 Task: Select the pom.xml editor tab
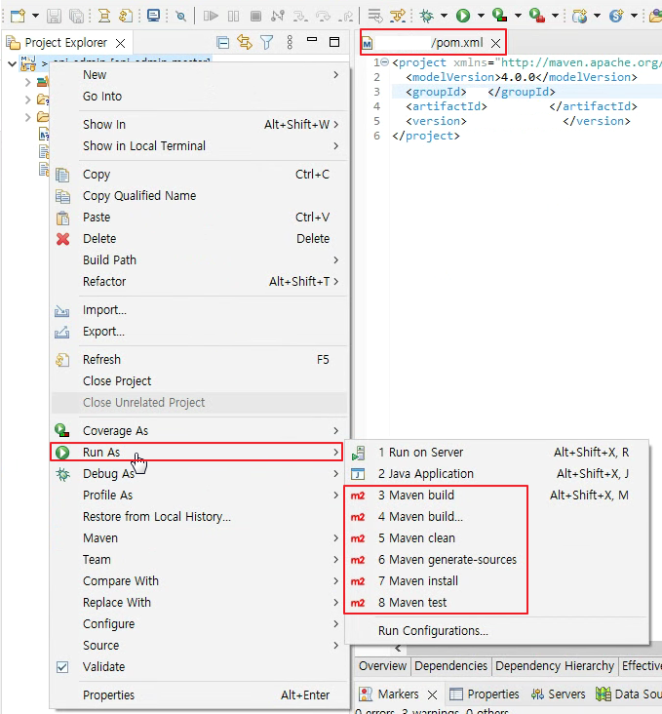point(433,43)
